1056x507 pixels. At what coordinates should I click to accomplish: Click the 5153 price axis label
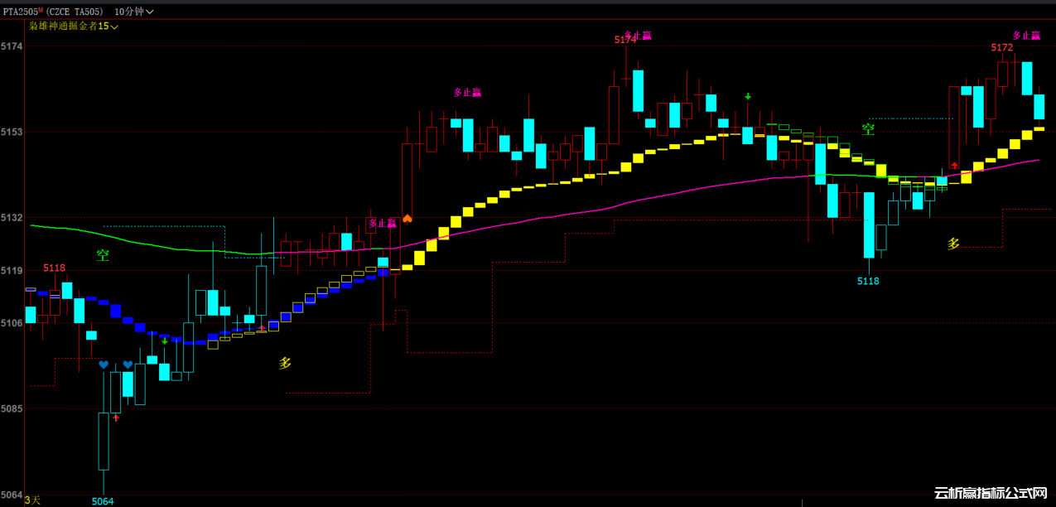pyautogui.click(x=12, y=132)
